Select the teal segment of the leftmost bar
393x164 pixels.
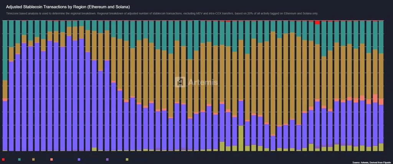[x=5, y=50]
